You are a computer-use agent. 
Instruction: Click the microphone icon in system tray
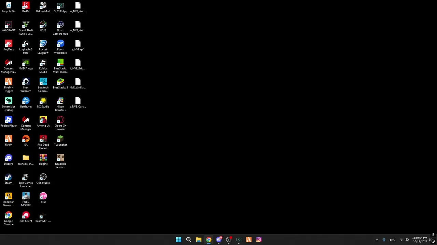click(384, 240)
